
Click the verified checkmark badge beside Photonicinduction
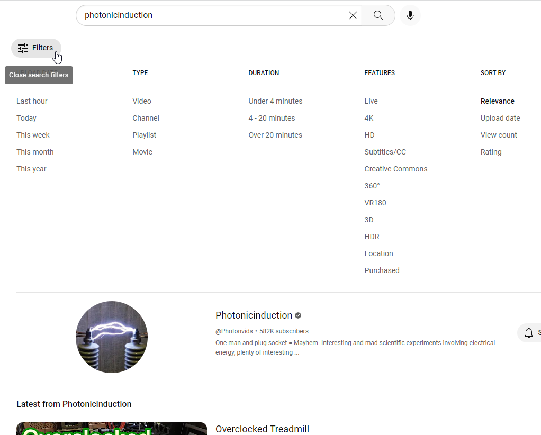click(x=298, y=315)
